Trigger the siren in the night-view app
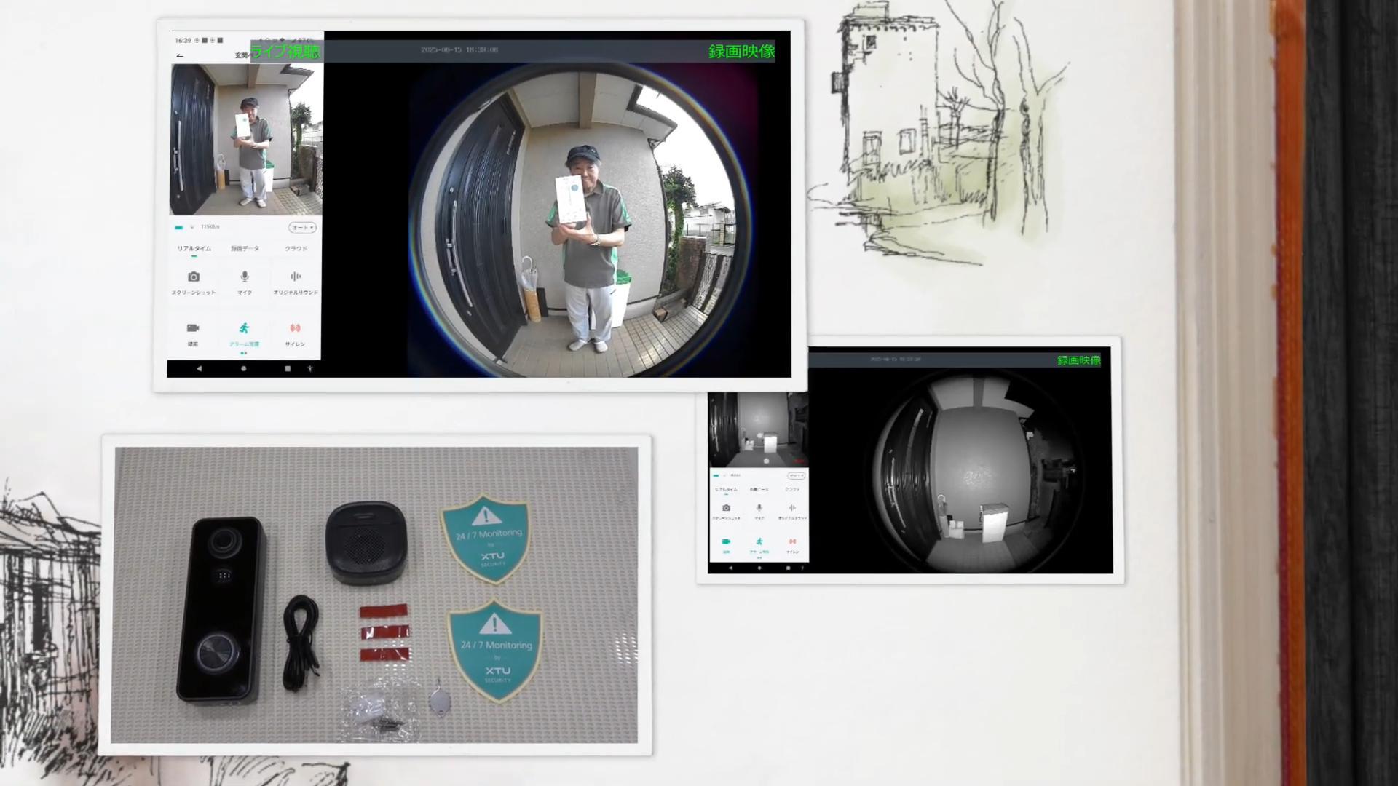 tap(792, 545)
